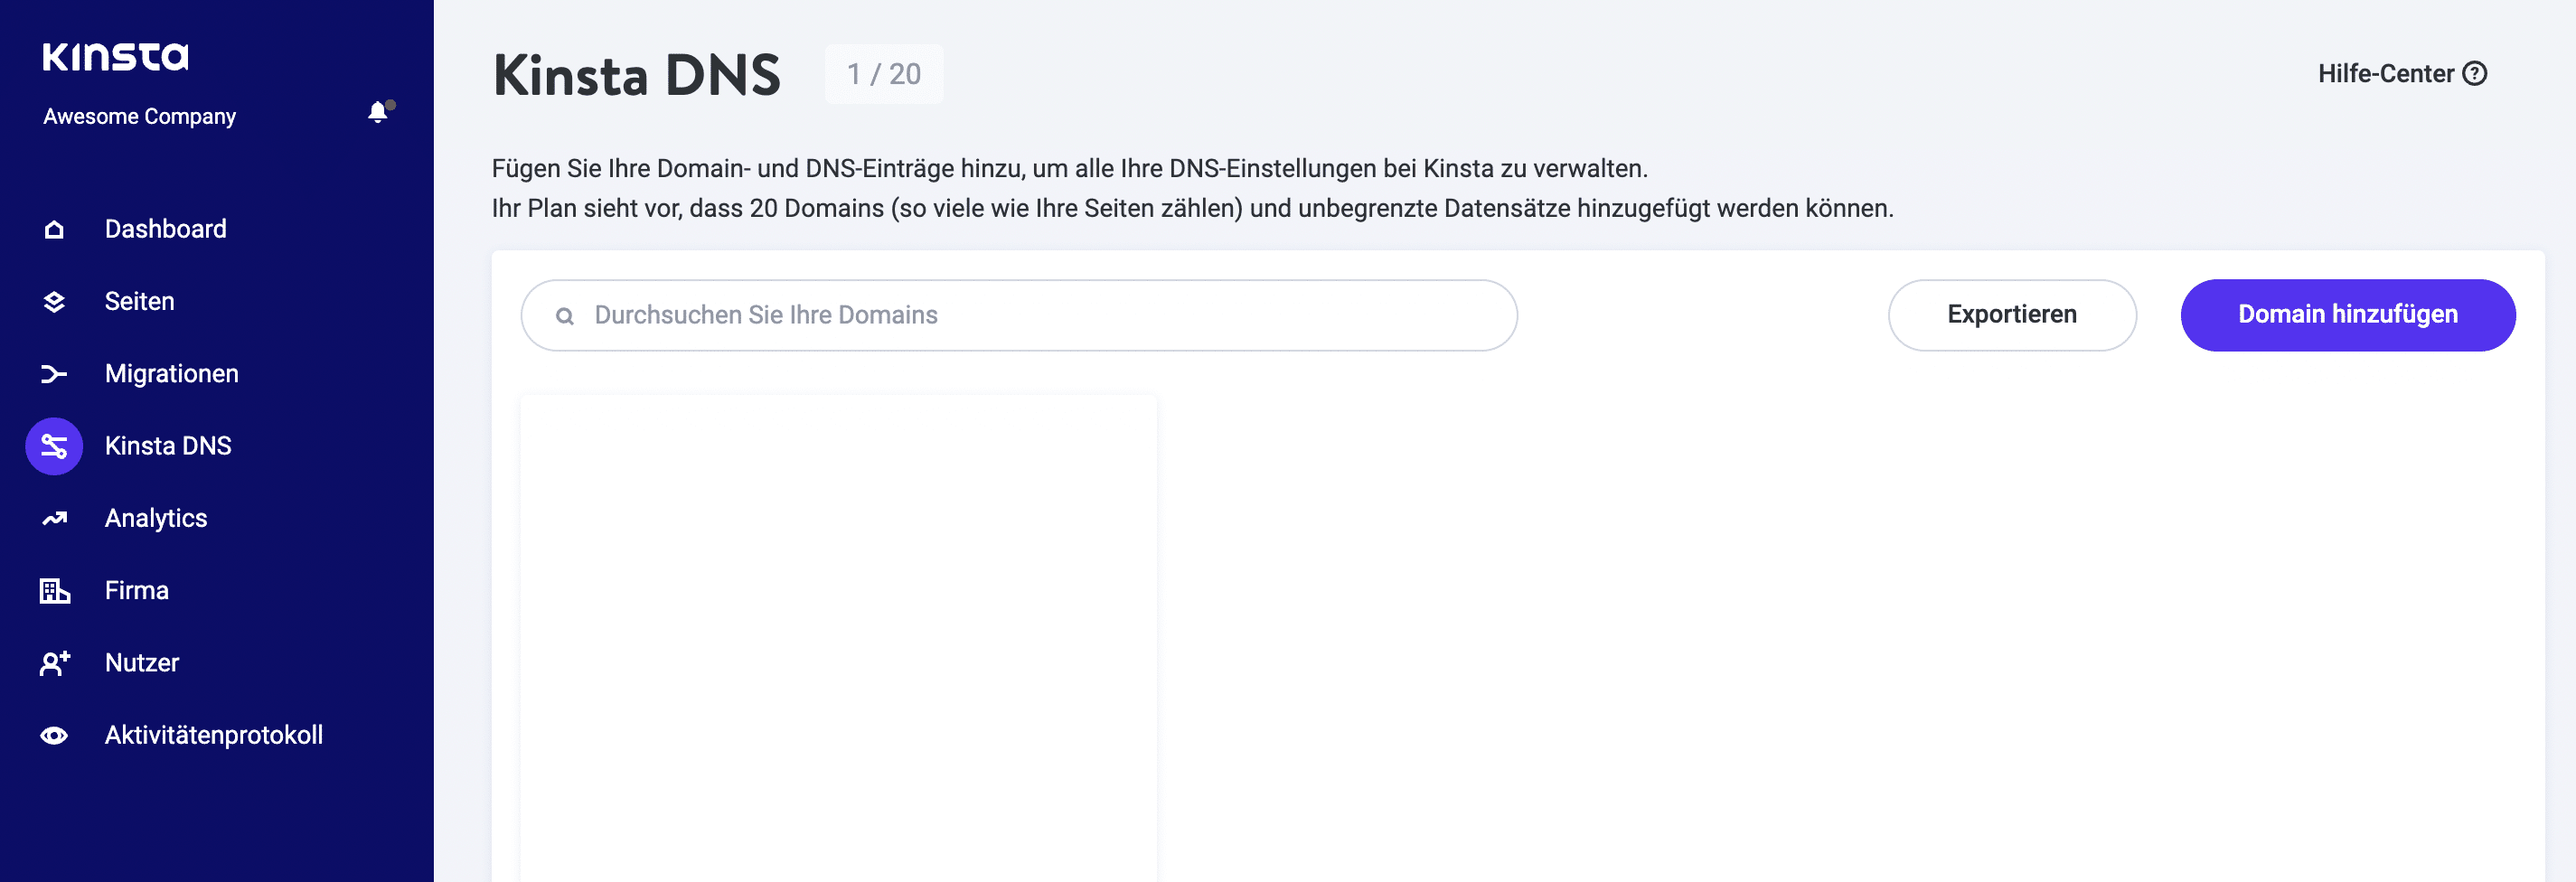Open the Analytics chart icon
The image size is (2576, 882).
coord(53,518)
